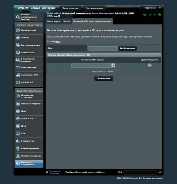Image resolution: width=177 pixels, height=184 pixels.
Task: Select the Прокидайся ПК через локальну мережу tab
Action: point(92,21)
